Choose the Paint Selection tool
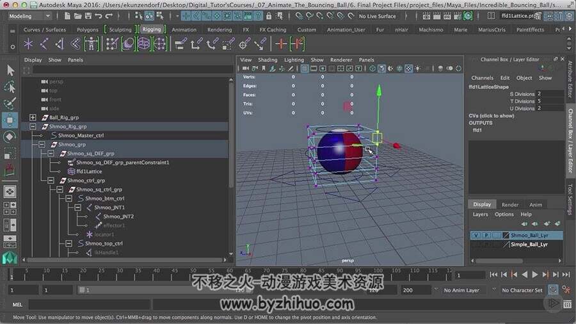 point(10,103)
